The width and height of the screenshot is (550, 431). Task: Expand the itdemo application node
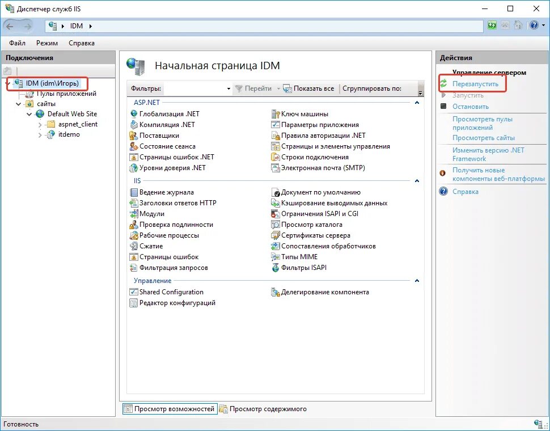click(40, 134)
